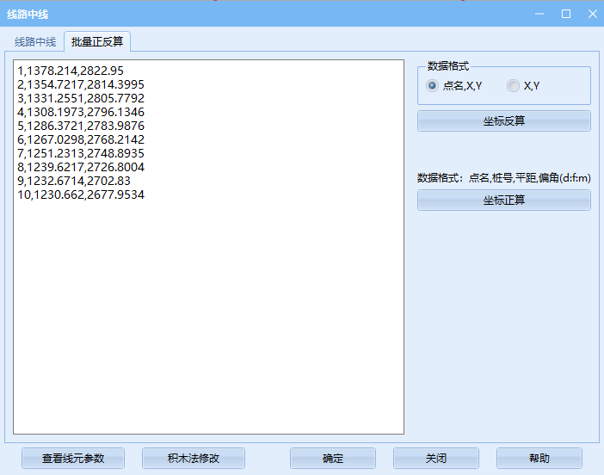Click the 坐标反算 button

pos(503,121)
